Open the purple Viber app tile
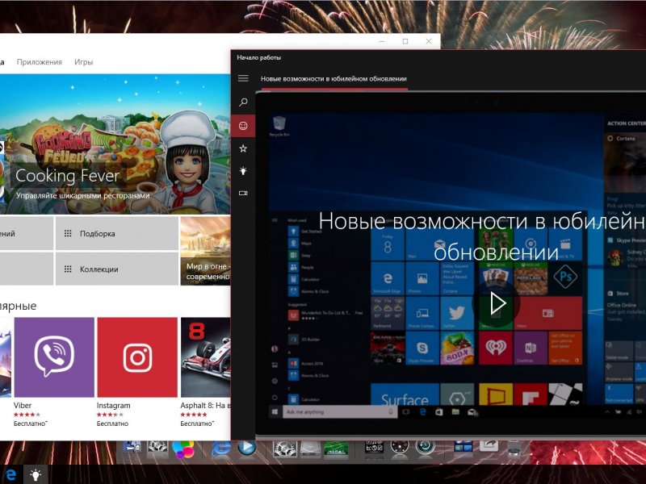The image size is (646, 484). click(x=54, y=357)
